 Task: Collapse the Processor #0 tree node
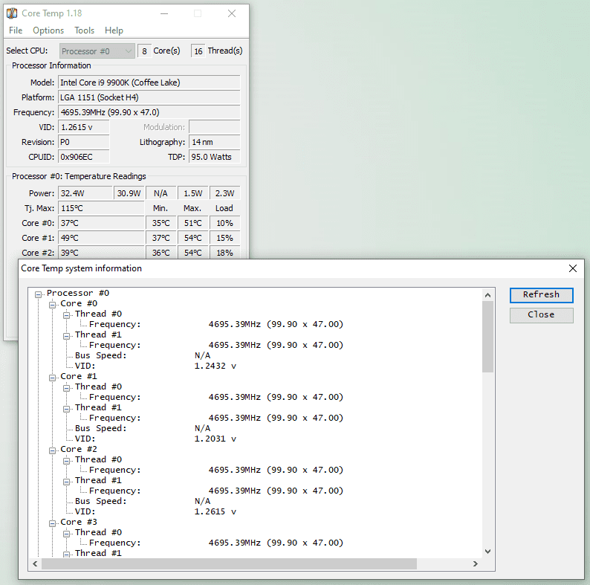pyautogui.click(x=39, y=294)
